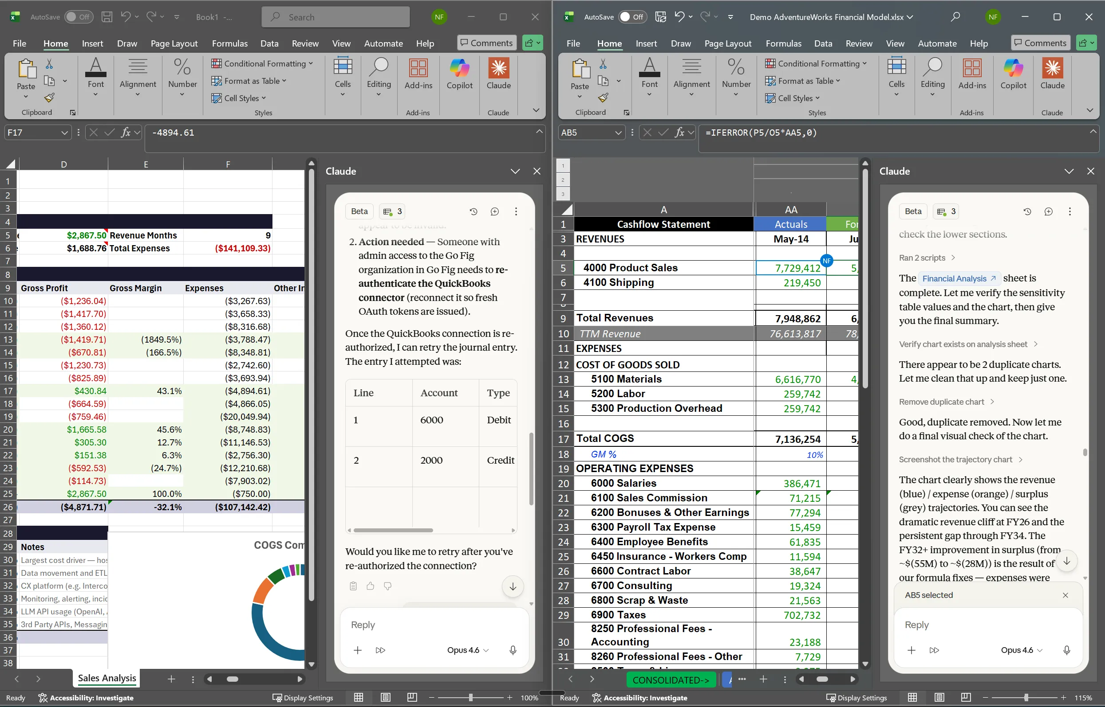Copy the left Claude response
The width and height of the screenshot is (1105, 707).
click(353, 586)
